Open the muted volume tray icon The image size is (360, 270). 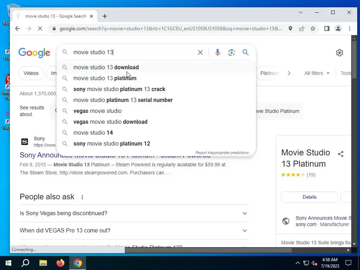pyautogui.click(x=315, y=263)
